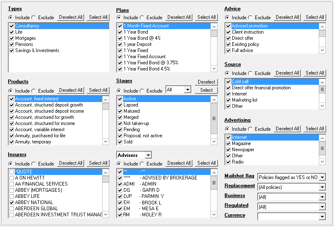Click Deselect All for Plans
This screenshot has width=334, height=227.
click(x=179, y=17)
